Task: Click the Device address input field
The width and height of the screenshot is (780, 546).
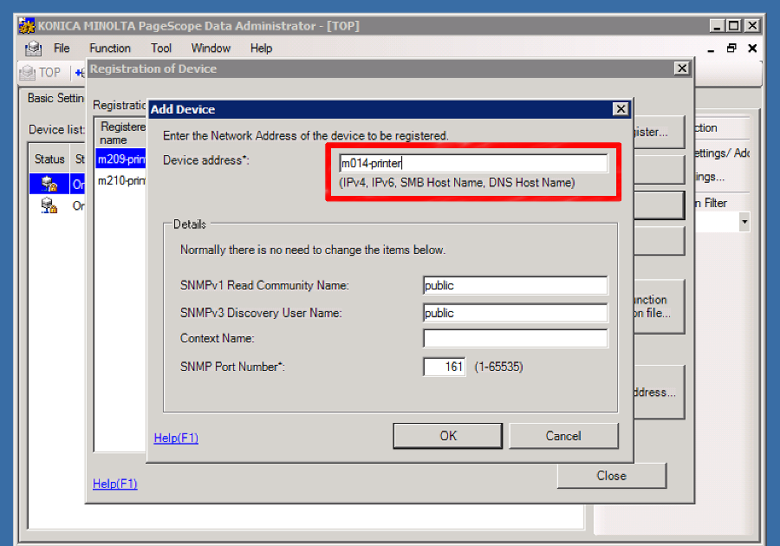Action: (x=473, y=163)
